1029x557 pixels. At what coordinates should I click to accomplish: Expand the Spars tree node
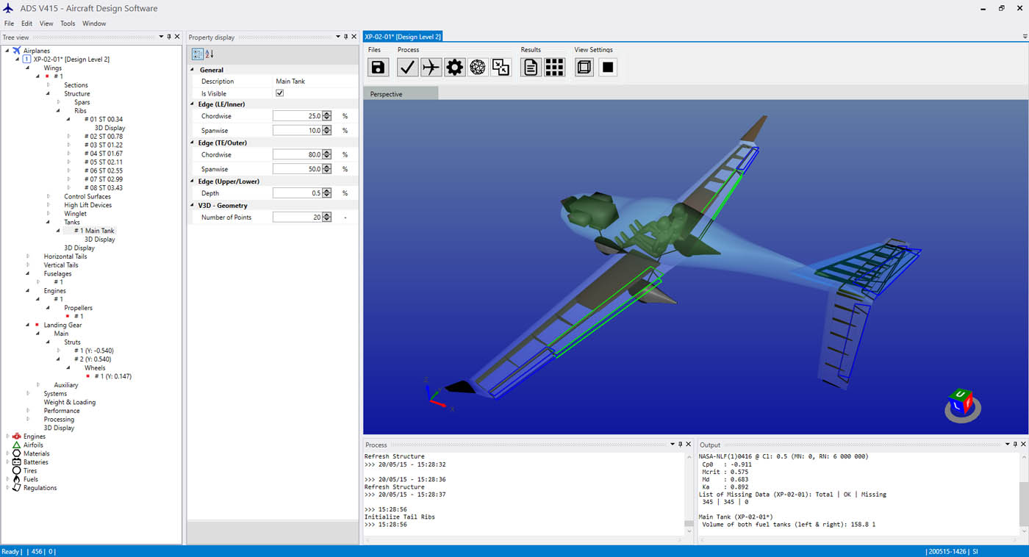click(x=59, y=102)
